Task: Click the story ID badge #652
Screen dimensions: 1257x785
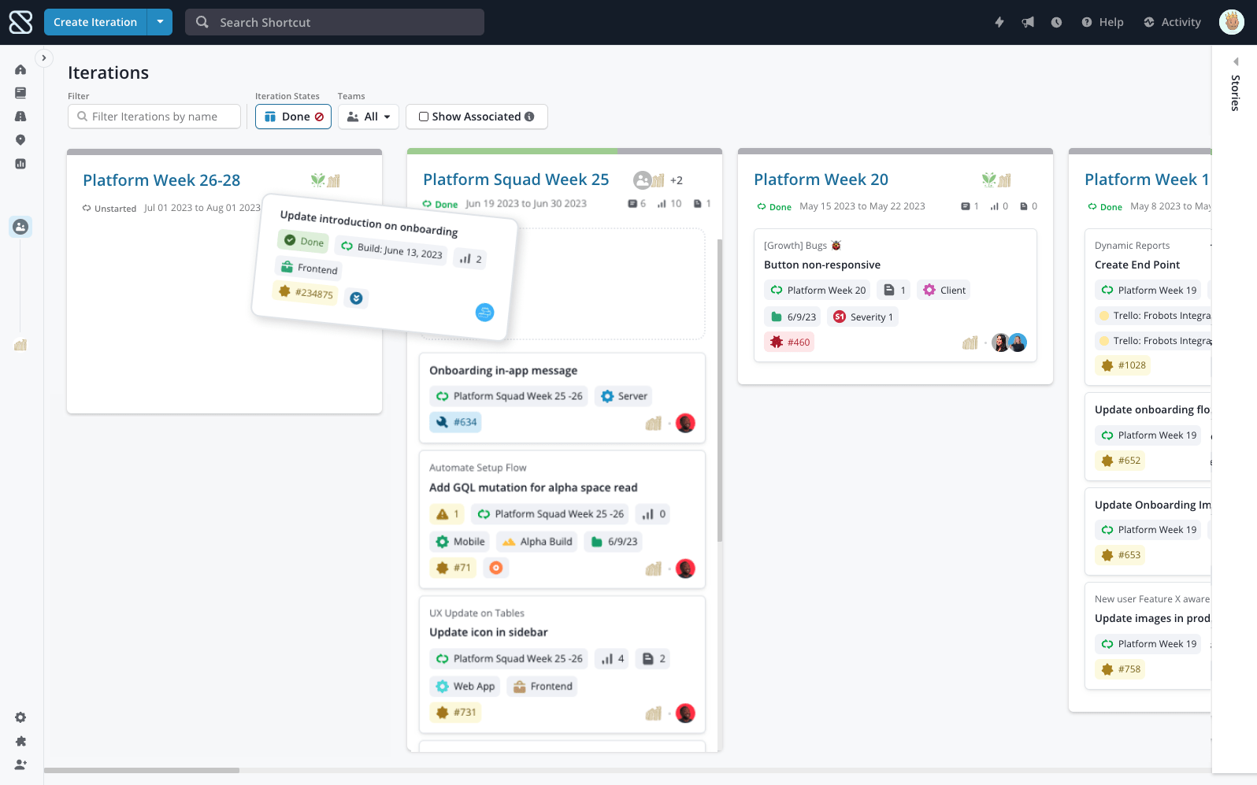Action: coord(1120,461)
